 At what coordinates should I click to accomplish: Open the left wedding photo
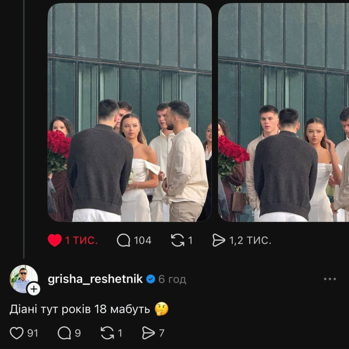[129, 112]
